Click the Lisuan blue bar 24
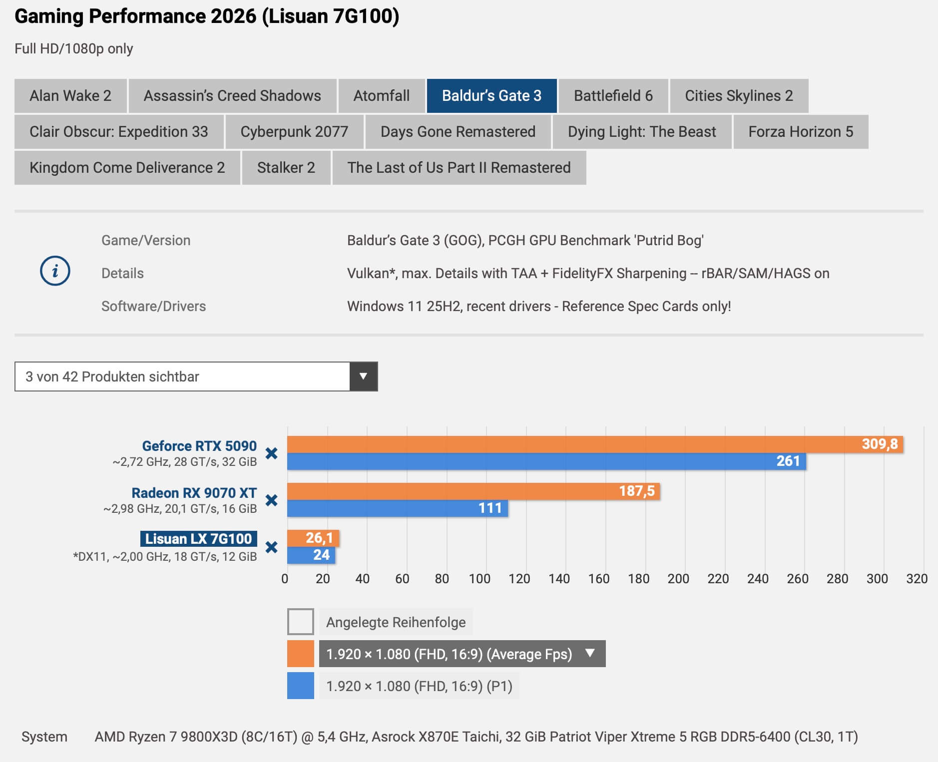The height and width of the screenshot is (762, 938). tap(311, 555)
